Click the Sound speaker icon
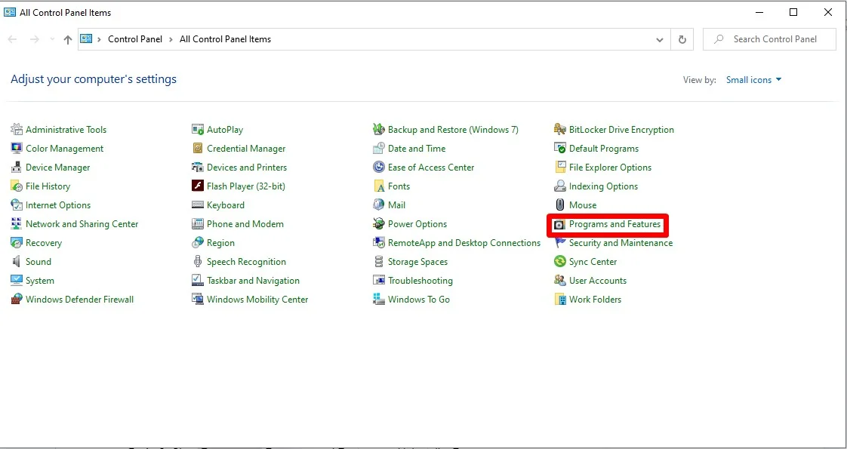Viewport: 847px width, 449px height. tap(17, 262)
